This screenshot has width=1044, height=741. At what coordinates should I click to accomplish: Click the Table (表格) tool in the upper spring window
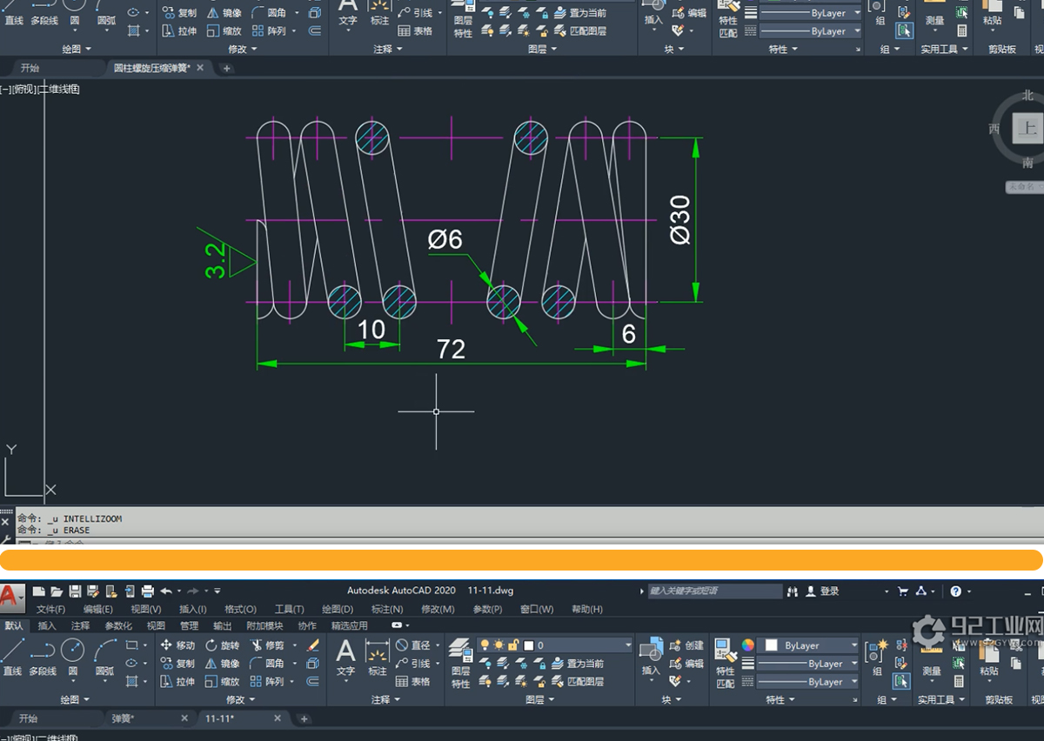415,31
